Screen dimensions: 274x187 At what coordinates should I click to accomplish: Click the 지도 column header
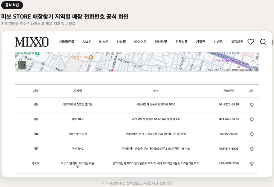pyautogui.click(x=252, y=91)
